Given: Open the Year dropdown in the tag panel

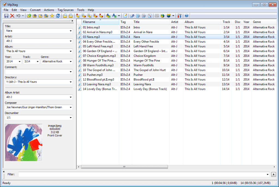Looking at the screenshot, I should coord(19,61).
